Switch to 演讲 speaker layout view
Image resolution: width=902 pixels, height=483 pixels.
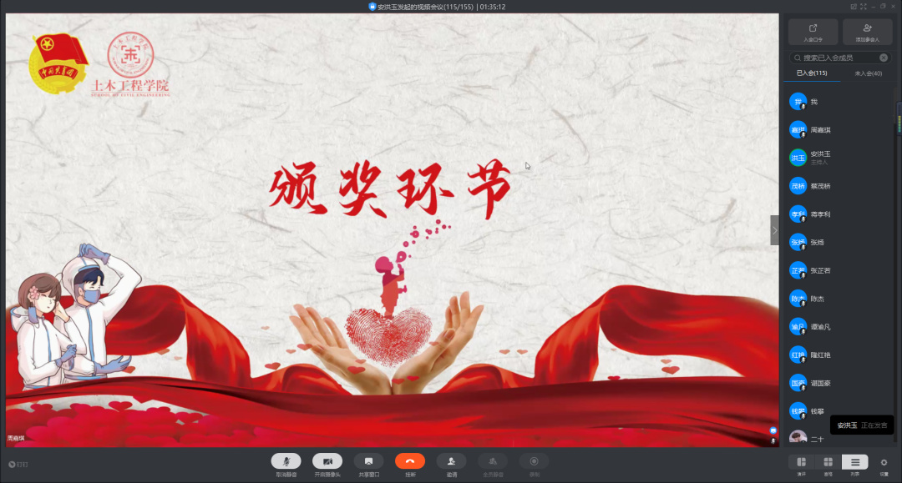point(801,462)
